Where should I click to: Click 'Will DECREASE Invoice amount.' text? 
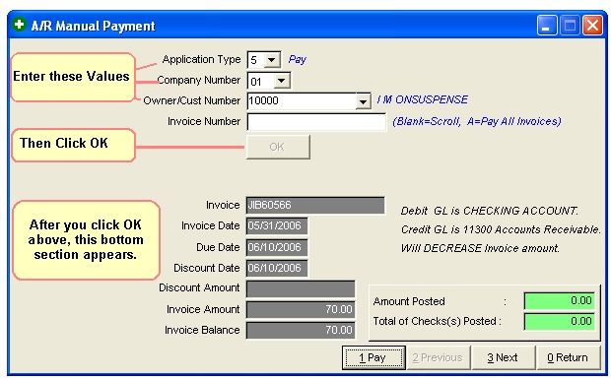(x=480, y=248)
